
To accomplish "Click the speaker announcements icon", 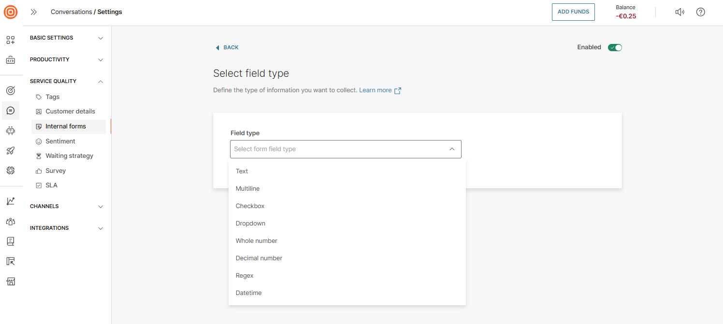I will [x=680, y=12].
